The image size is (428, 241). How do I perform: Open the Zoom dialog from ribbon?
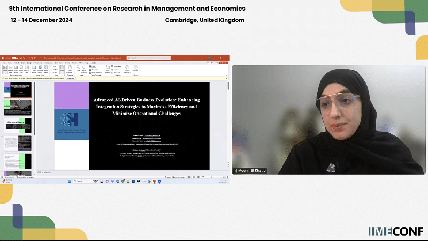pos(78,69)
